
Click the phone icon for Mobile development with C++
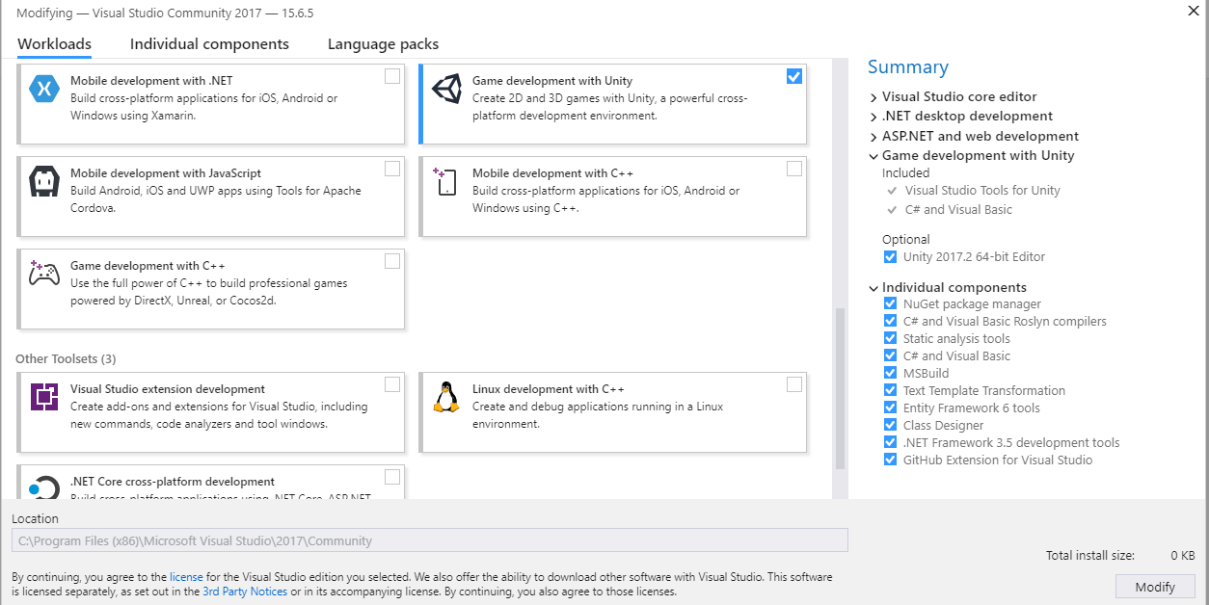tap(445, 181)
